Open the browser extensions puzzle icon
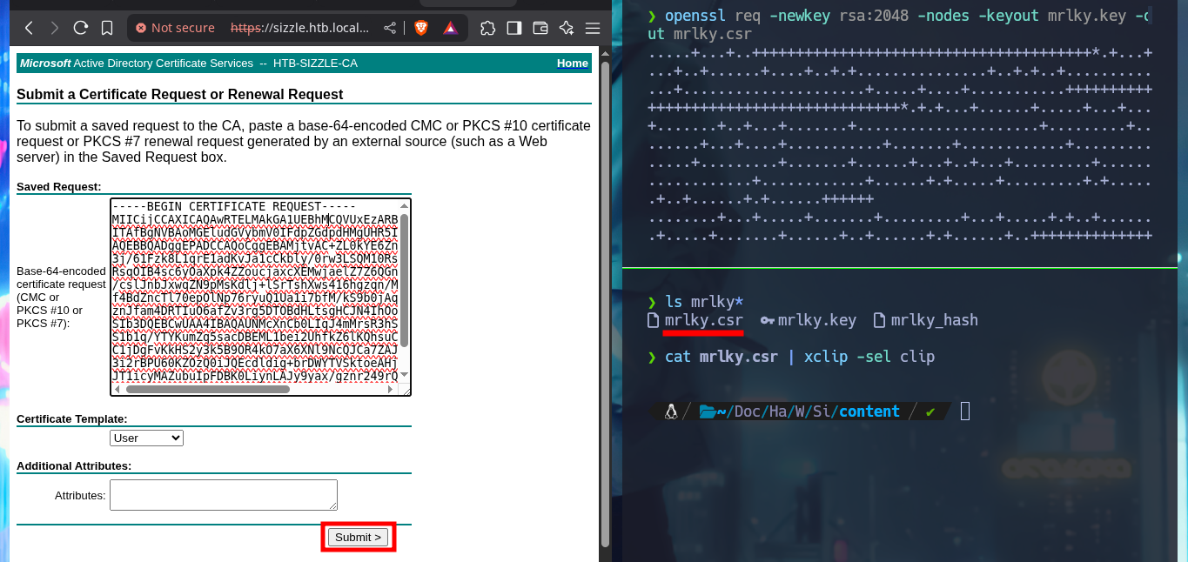Viewport: 1188px width, 562px height. tap(488, 28)
